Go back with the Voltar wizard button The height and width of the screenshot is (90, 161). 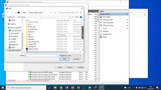coord(60,67)
